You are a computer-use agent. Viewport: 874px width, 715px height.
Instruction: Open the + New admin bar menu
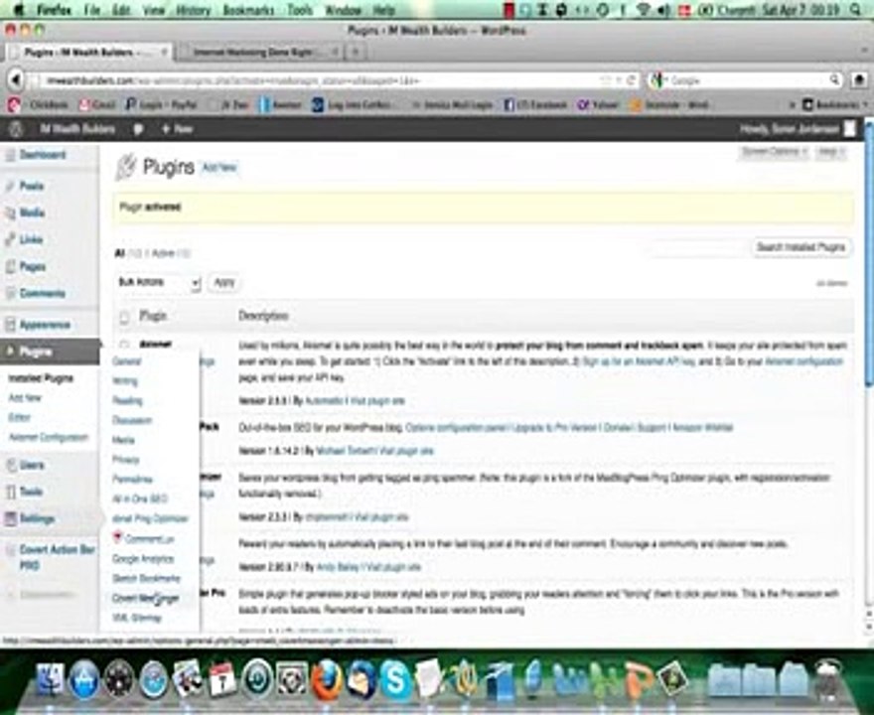pos(177,129)
